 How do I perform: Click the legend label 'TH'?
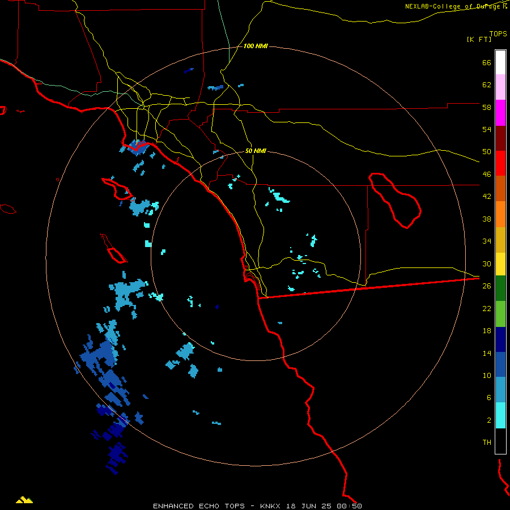[487, 443]
